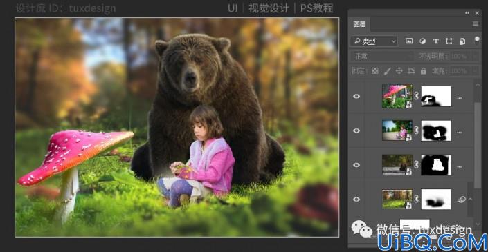Click the mushroom layer truncated name
The height and width of the screenshot is (252, 488).
(x=460, y=98)
